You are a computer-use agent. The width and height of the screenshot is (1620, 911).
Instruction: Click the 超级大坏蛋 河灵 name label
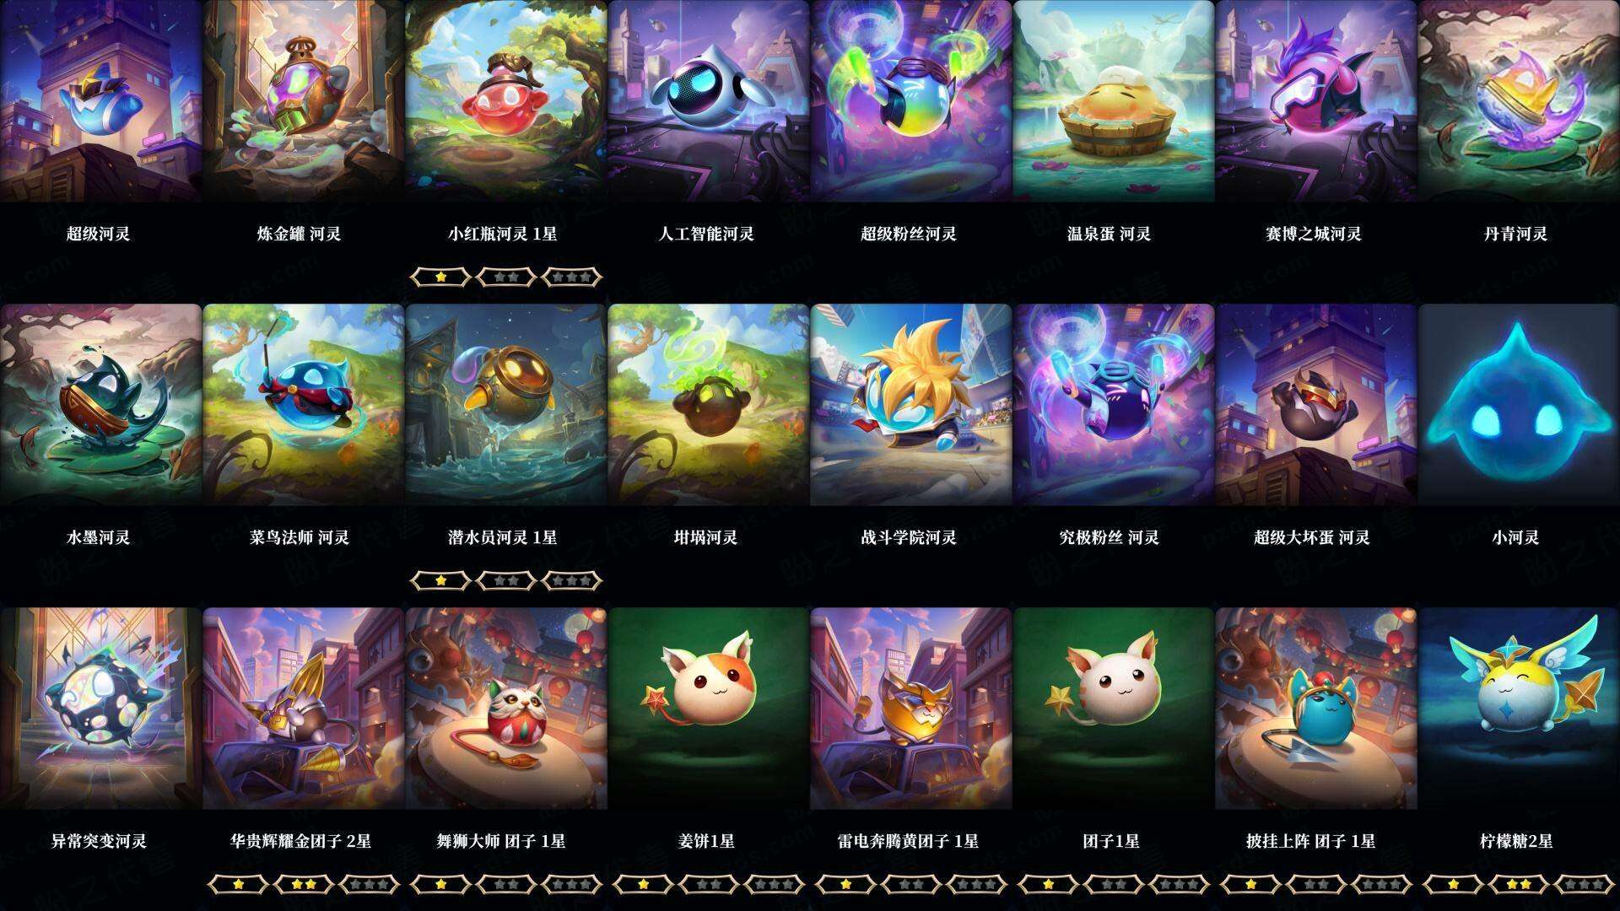pyautogui.click(x=1312, y=537)
